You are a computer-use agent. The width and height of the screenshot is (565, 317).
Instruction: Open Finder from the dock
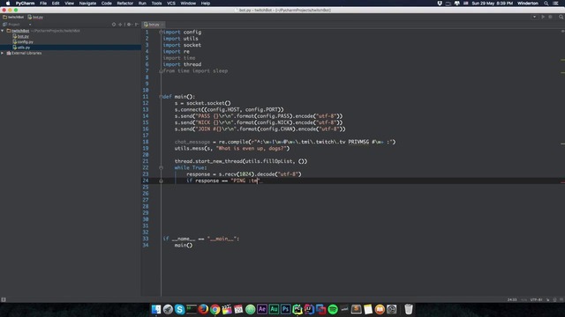pyautogui.click(x=156, y=309)
